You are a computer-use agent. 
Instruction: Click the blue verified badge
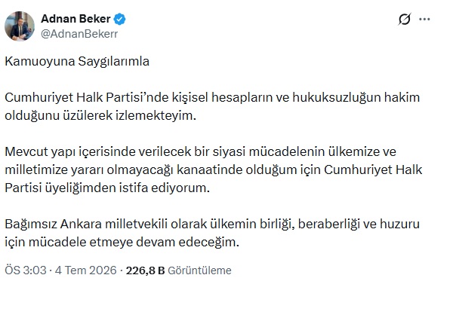[119, 19]
